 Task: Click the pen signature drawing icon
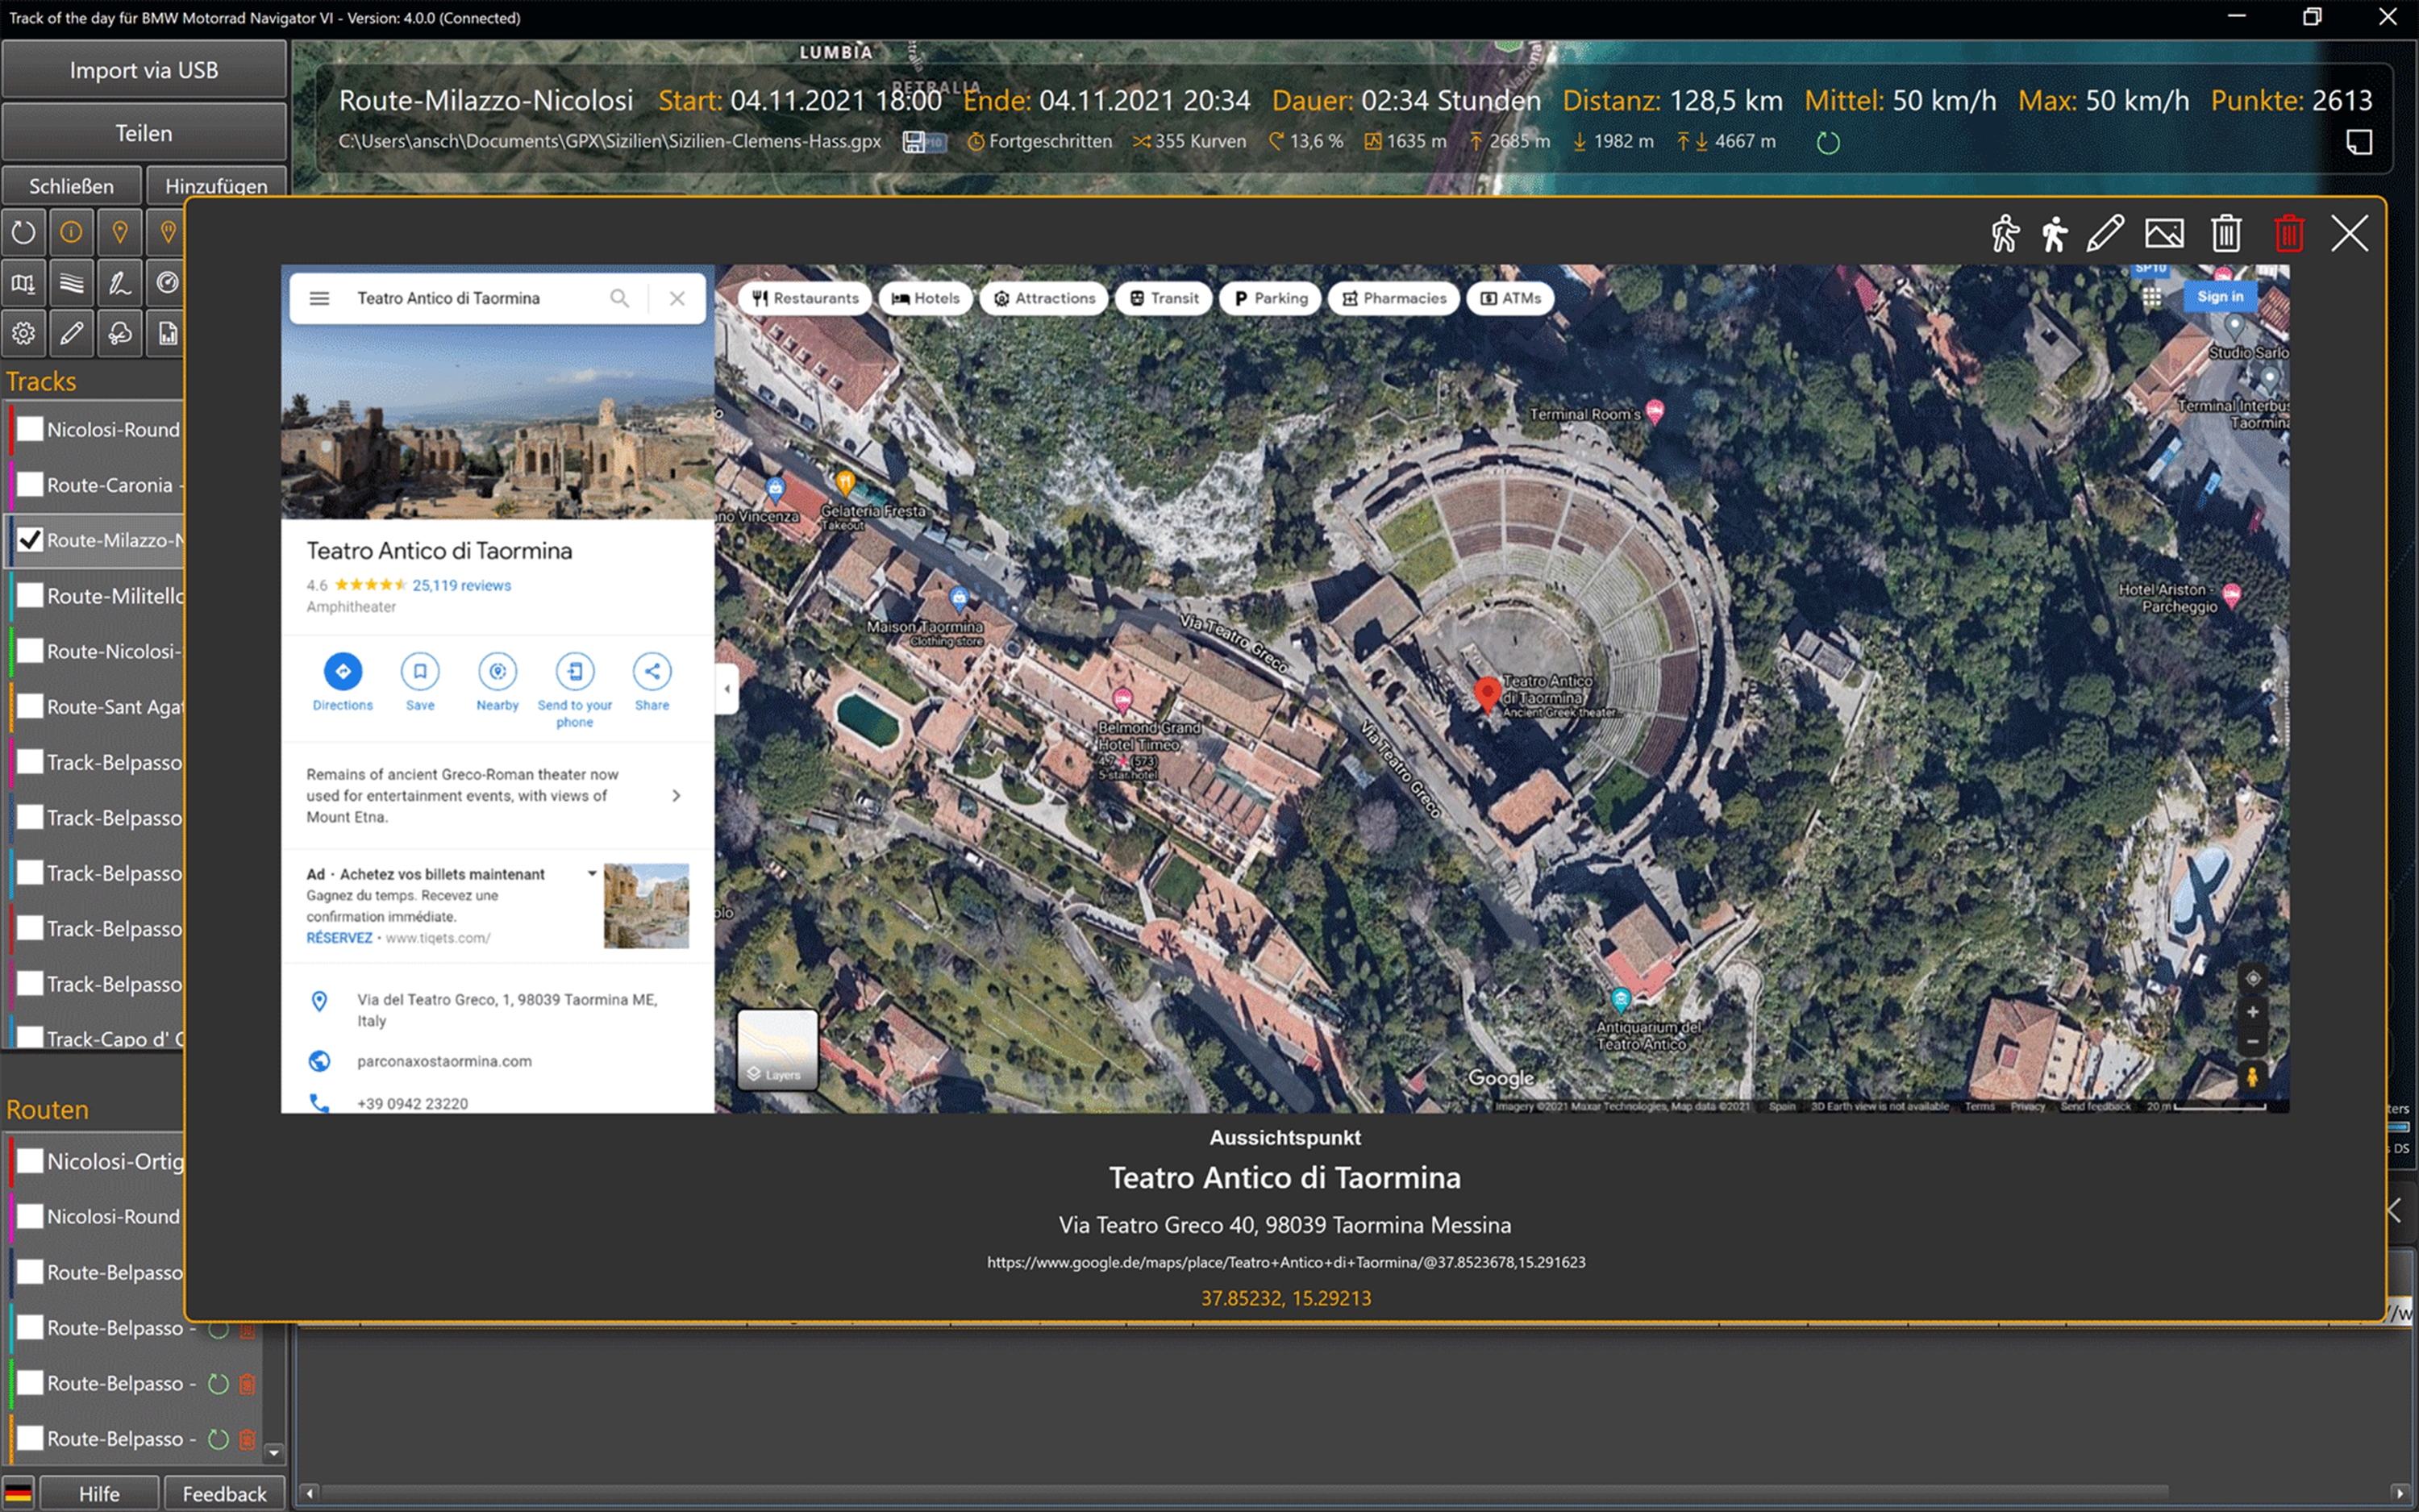click(x=119, y=283)
